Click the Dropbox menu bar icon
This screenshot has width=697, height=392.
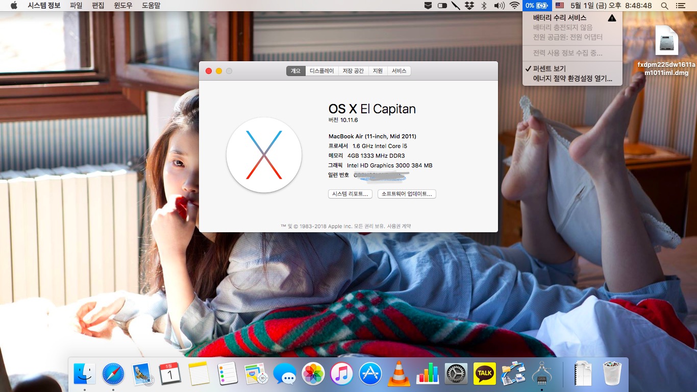(469, 6)
